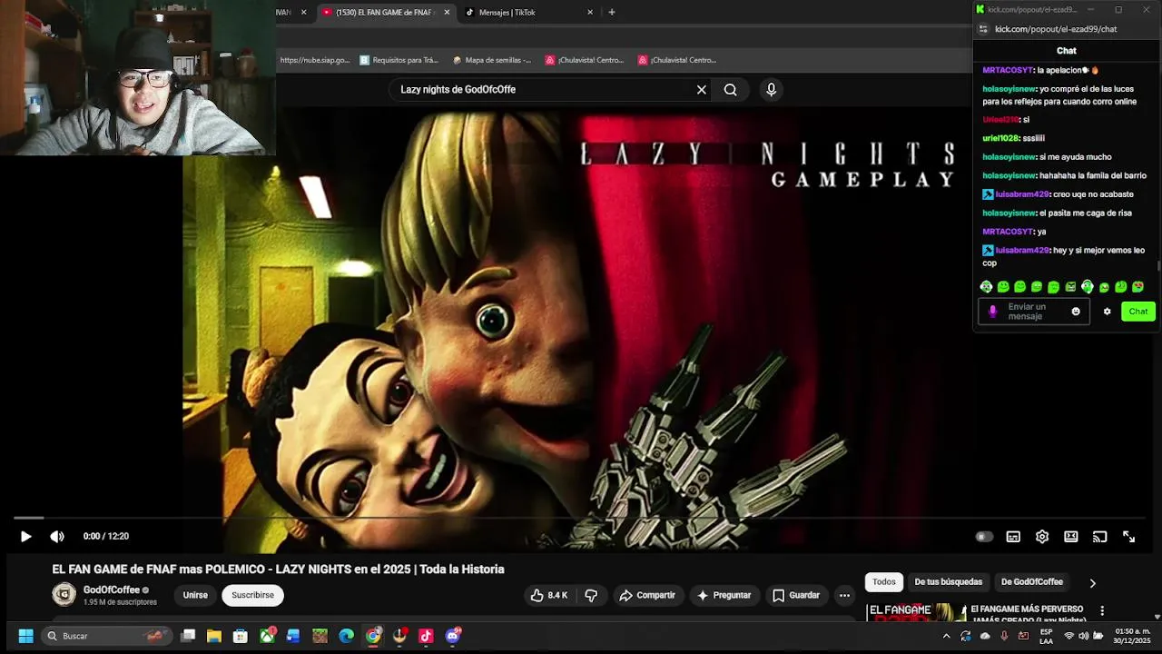Viewport: 1162px width, 654px height.
Task: Open the GodOfCoffee channel name link
Action: [112, 590]
